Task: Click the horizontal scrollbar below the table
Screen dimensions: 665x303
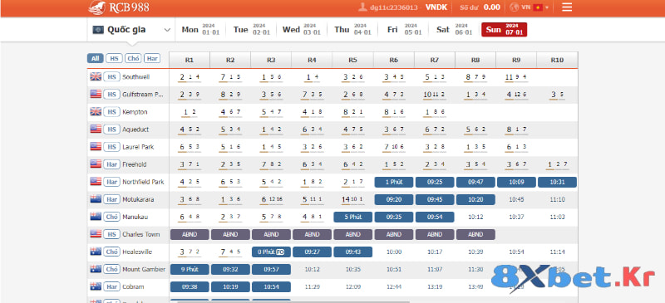Action: tap(293, 301)
